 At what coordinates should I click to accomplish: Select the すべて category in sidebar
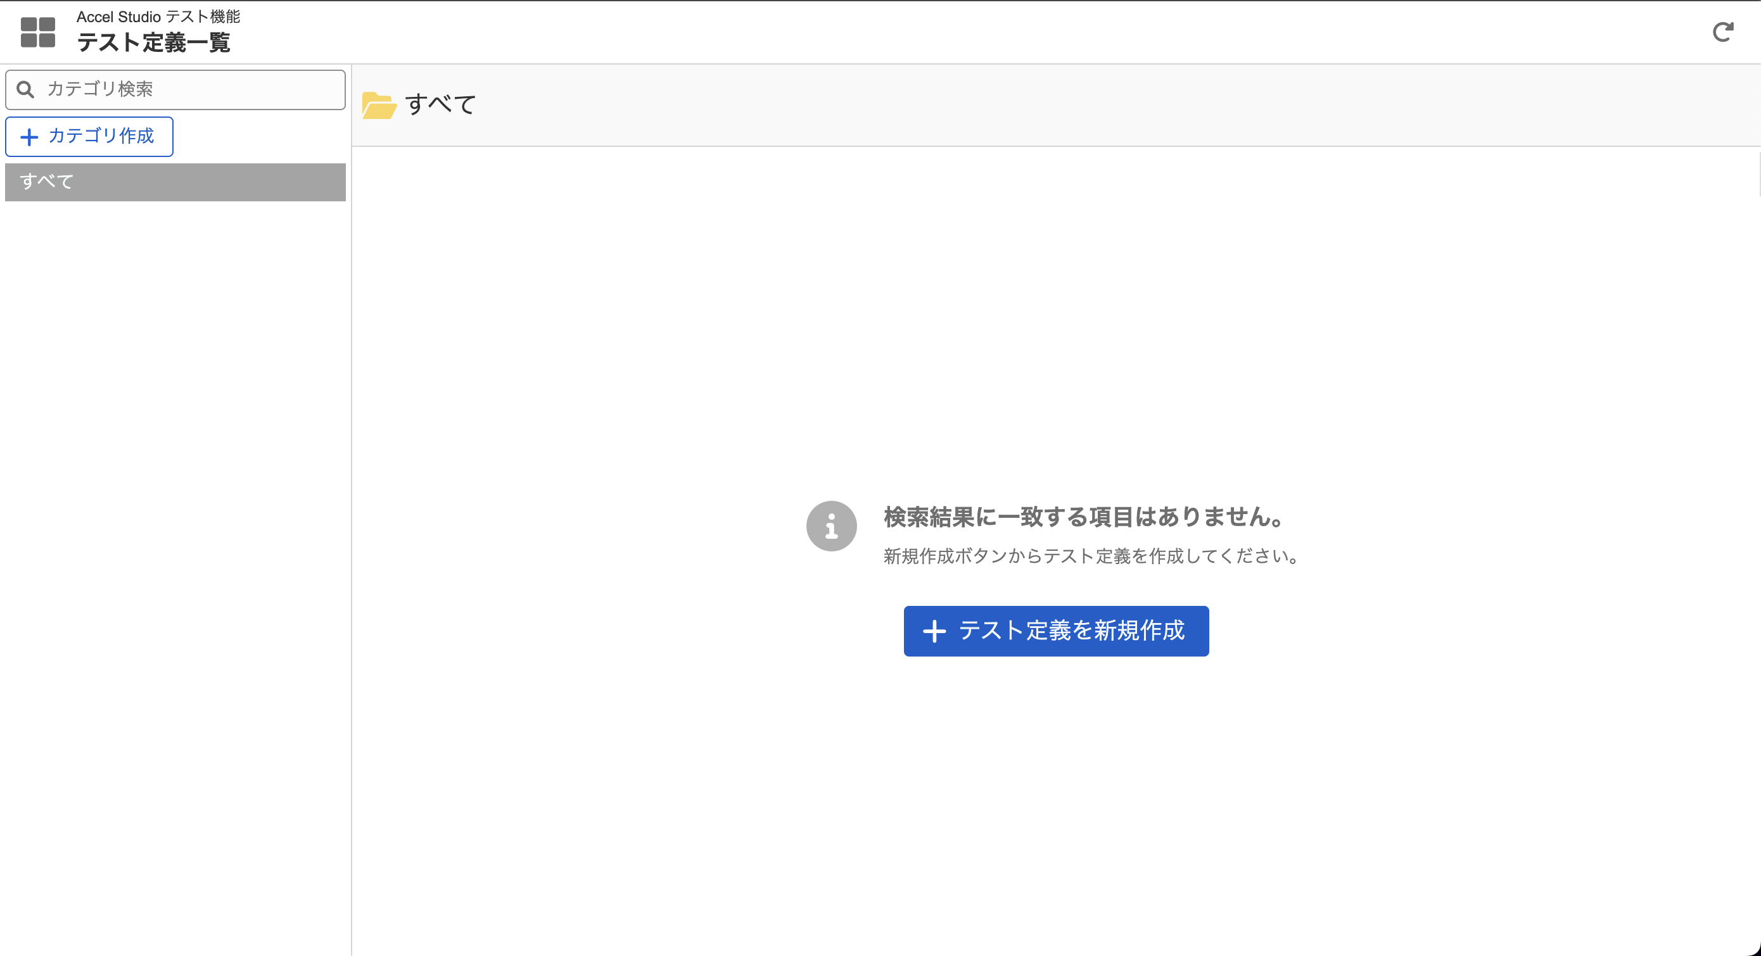[x=175, y=182]
